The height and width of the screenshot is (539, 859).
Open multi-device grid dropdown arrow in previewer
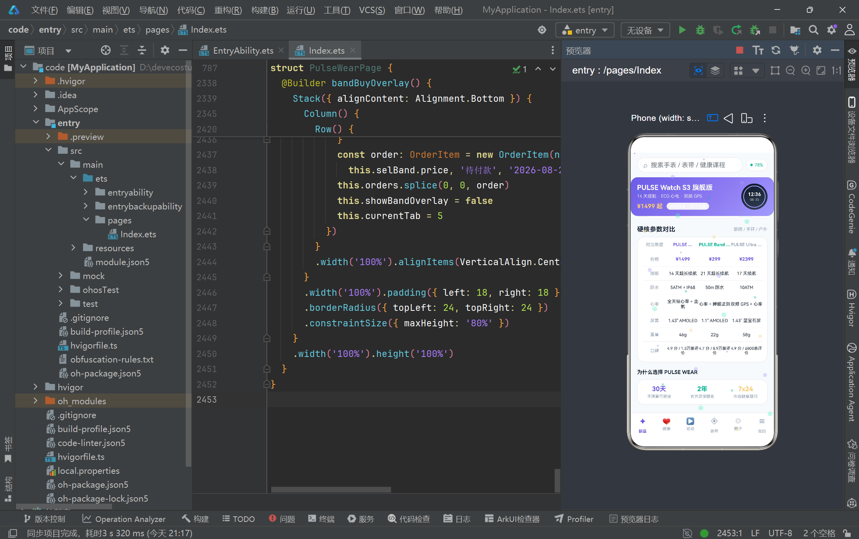[756, 71]
